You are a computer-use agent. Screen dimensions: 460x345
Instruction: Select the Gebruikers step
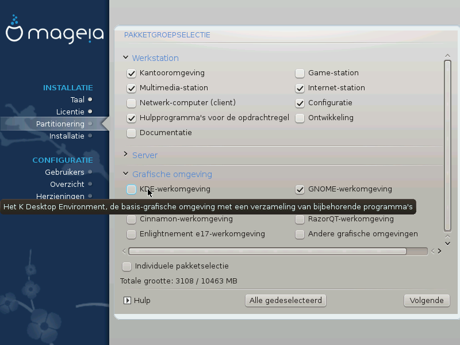(64, 172)
